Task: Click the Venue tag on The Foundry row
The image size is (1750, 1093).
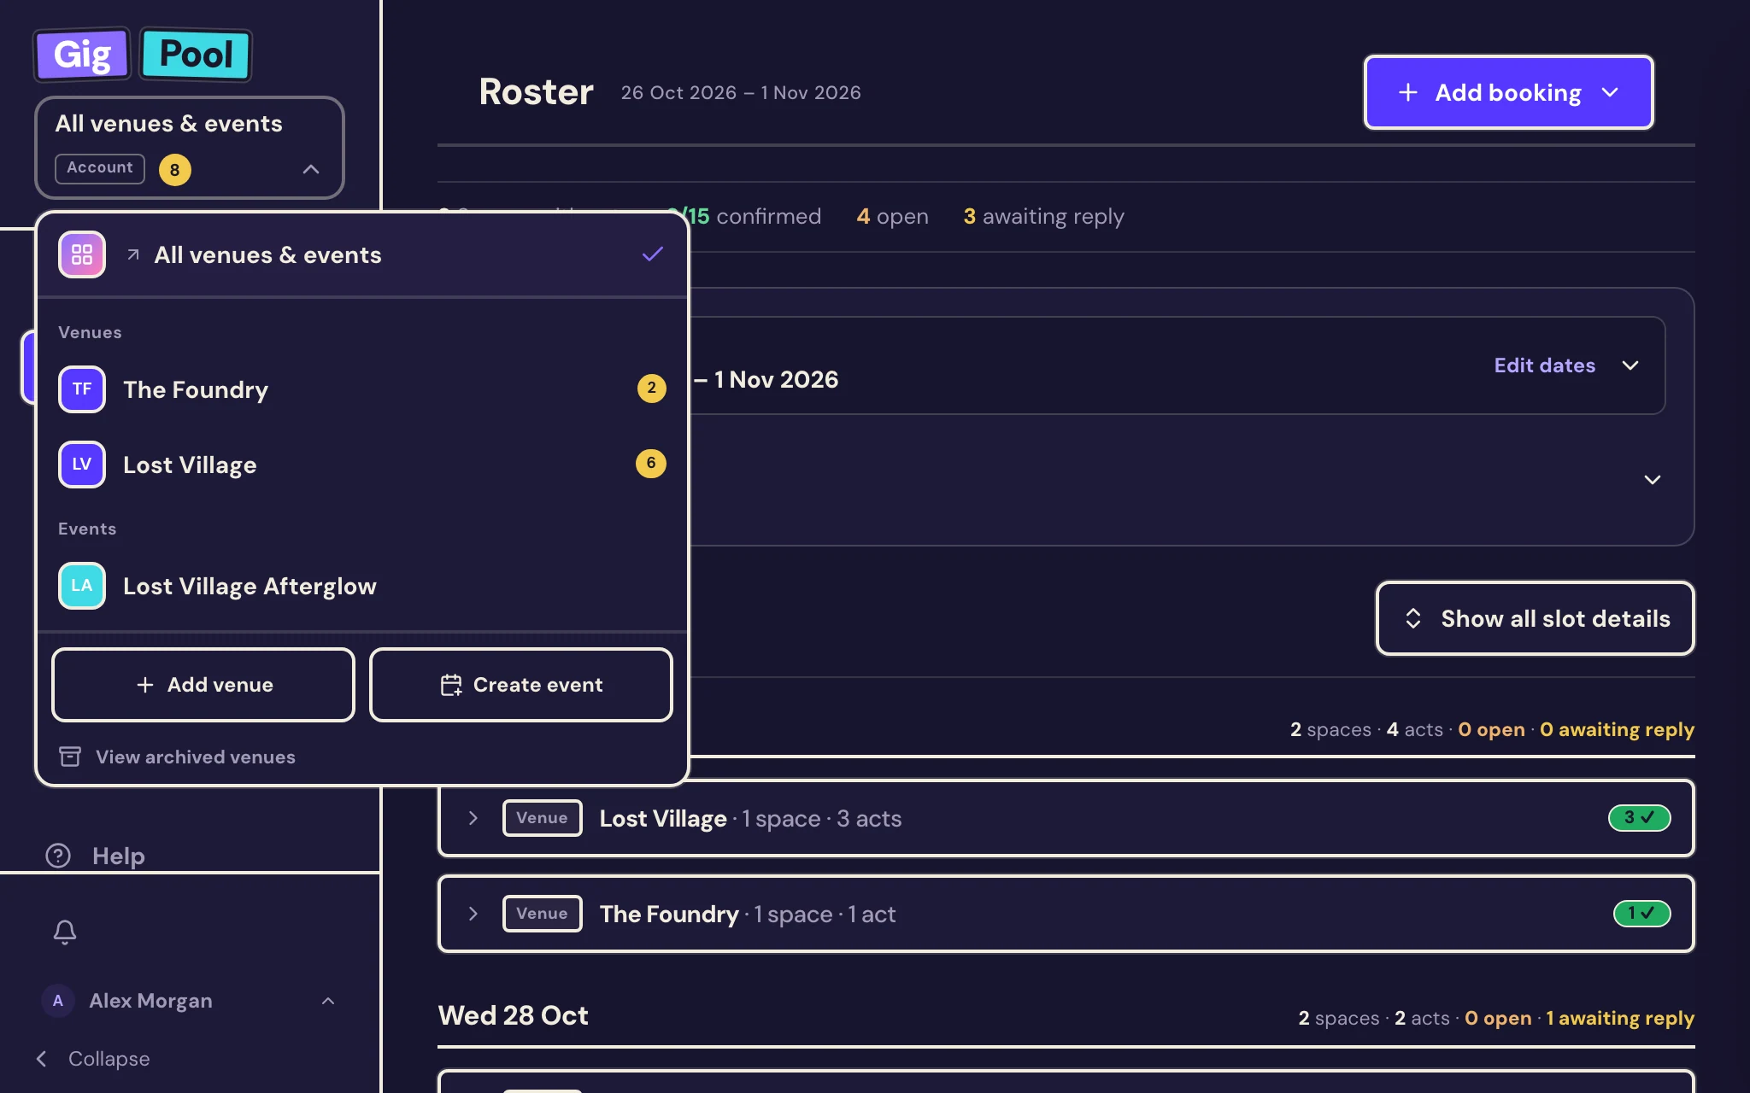Action: [542, 914]
